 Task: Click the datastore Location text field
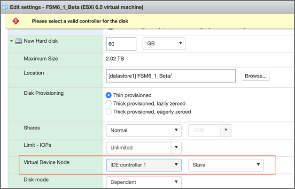pos(171,76)
